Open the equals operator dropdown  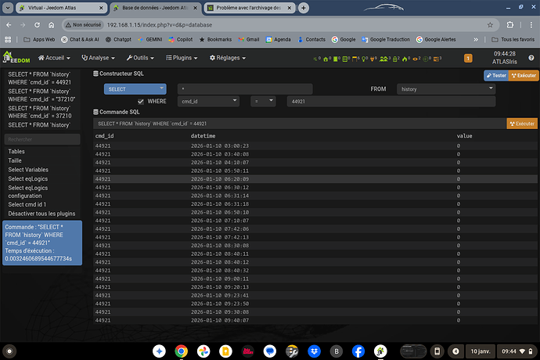pos(262,101)
